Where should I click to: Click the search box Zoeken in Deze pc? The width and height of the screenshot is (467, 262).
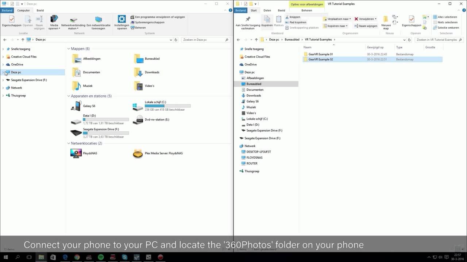206,40
